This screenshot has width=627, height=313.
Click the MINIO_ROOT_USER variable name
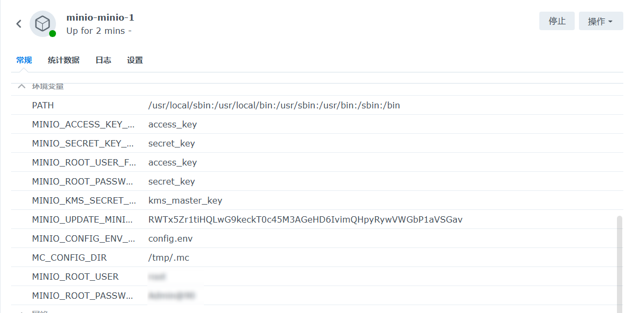coord(75,277)
